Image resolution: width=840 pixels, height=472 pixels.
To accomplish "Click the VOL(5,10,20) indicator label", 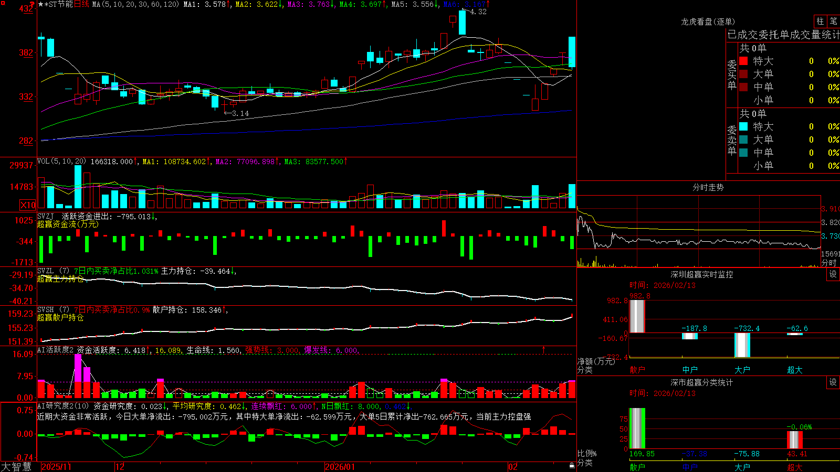I will click(x=62, y=162).
